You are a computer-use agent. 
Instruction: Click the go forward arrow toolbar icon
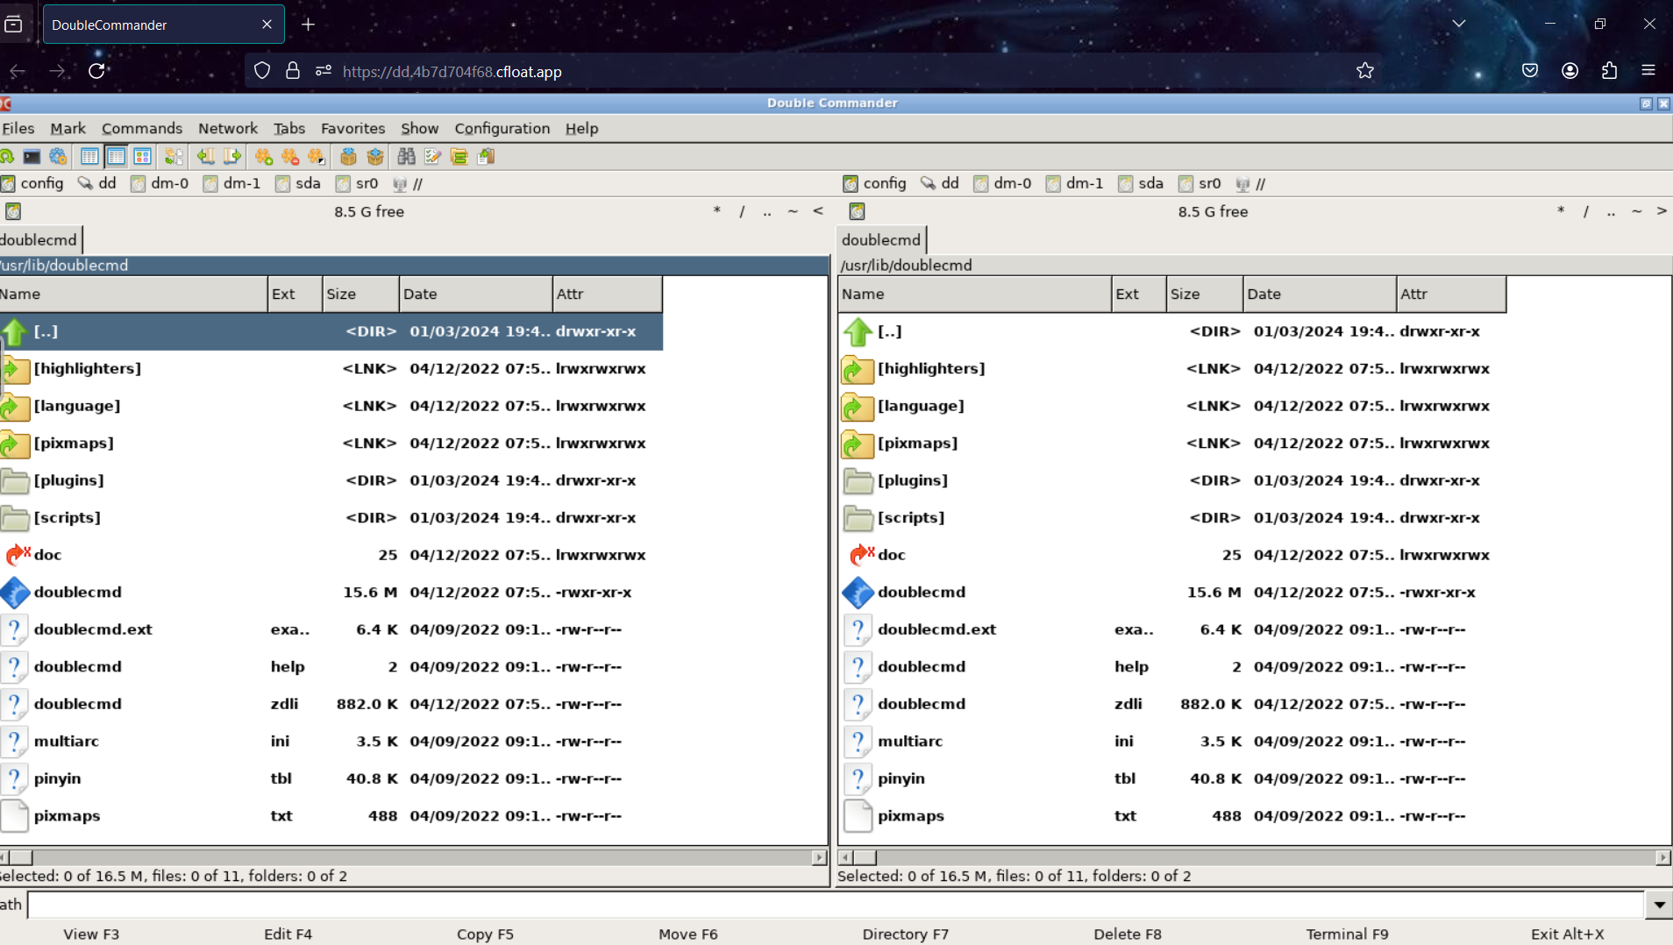point(232,157)
